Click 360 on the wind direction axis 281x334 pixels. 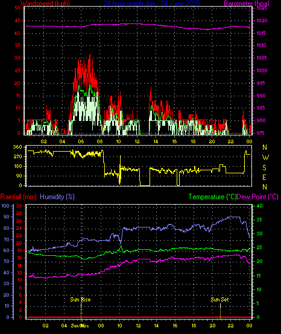click(17, 147)
